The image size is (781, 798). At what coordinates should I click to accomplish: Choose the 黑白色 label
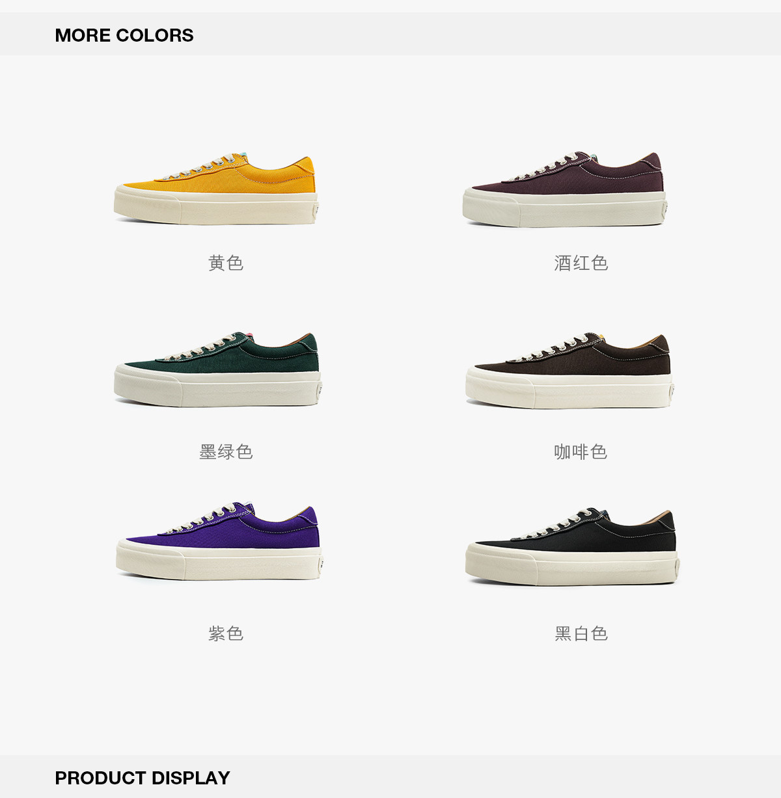[581, 633]
